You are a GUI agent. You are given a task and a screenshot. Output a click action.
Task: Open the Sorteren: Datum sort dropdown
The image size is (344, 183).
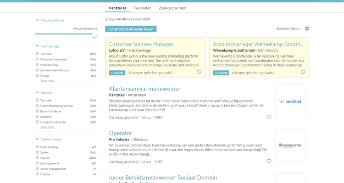point(288,28)
